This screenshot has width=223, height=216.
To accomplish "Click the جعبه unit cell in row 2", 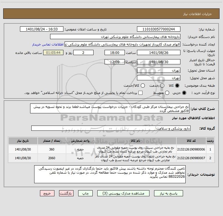I will tap(80, 158).
